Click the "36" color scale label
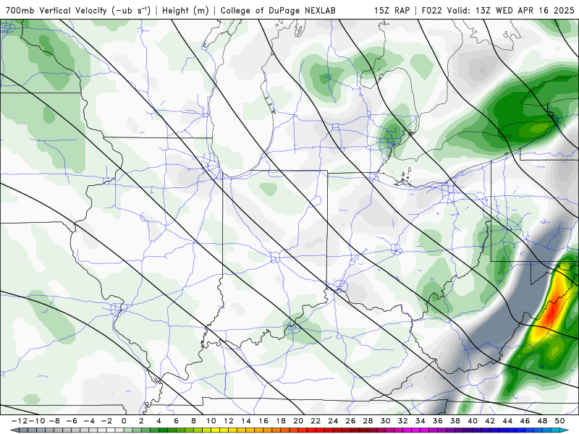 click(x=438, y=421)
